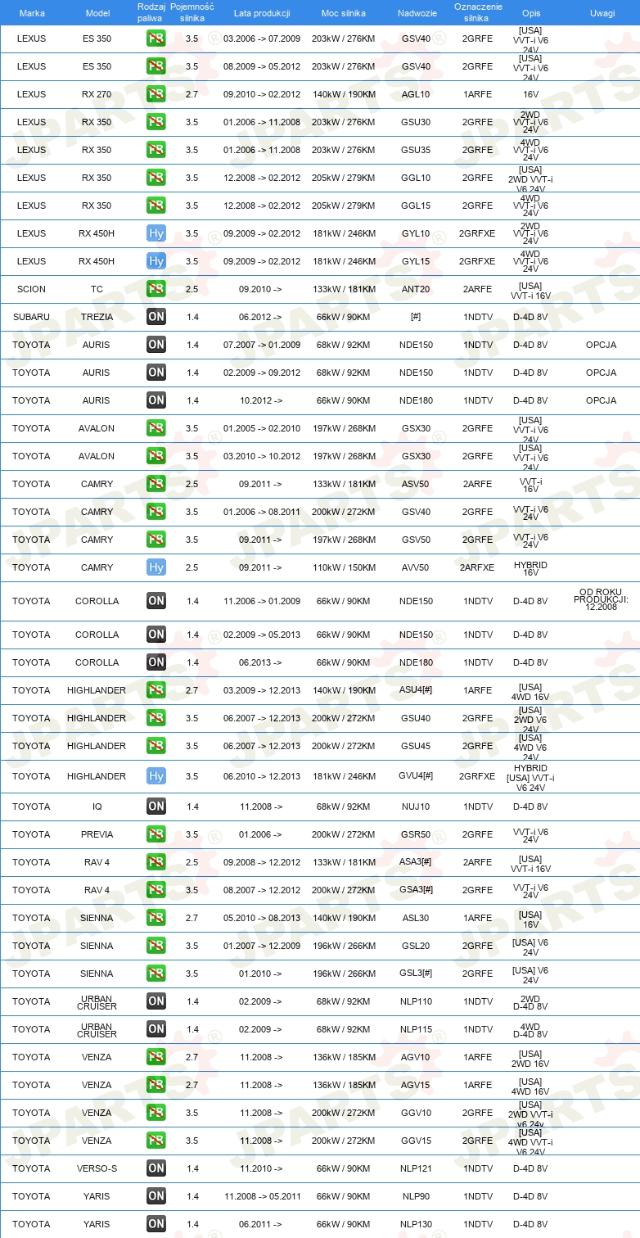Click the ON diesel icon in the Urban Cruiser NLP110 row
640x1238 pixels.
pos(156,1001)
